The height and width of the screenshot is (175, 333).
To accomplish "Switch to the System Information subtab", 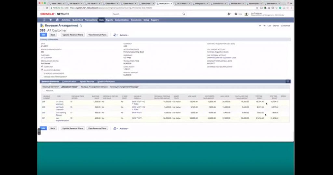I will coord(106,81).
